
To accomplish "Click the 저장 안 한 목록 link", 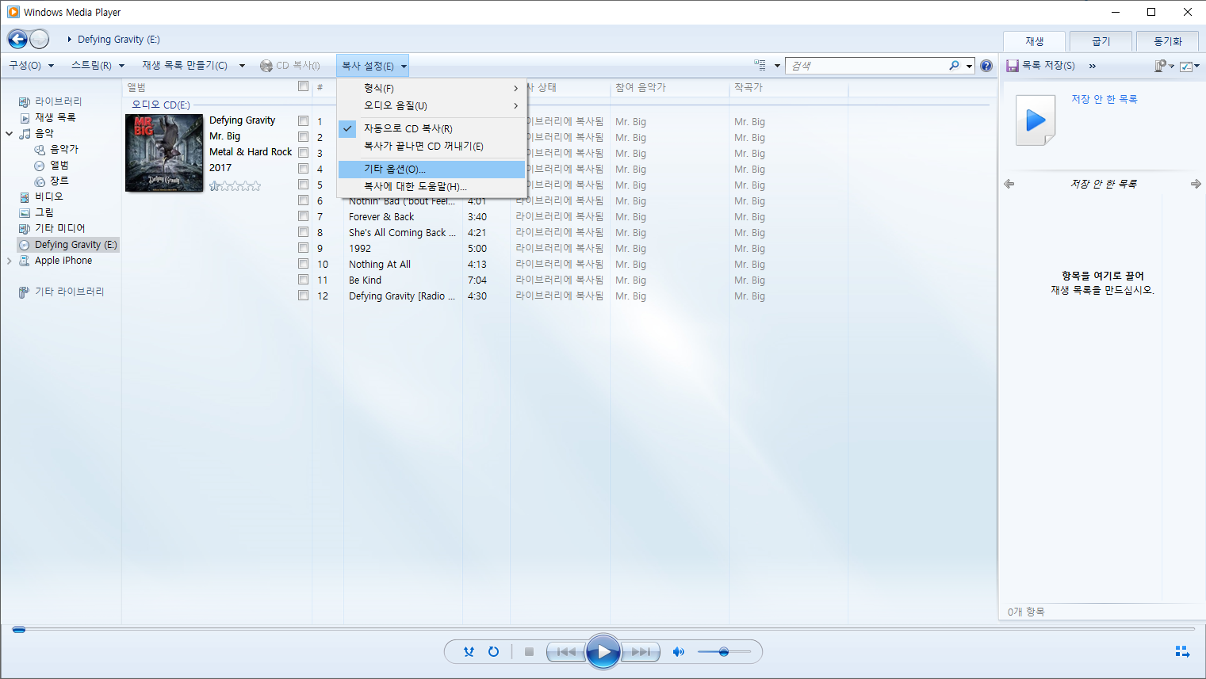I will coord(1105,99).
